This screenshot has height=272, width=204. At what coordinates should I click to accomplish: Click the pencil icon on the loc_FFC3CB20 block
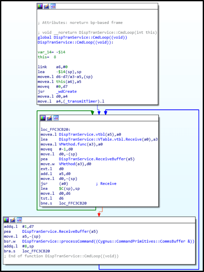click(x=49, y=118)
